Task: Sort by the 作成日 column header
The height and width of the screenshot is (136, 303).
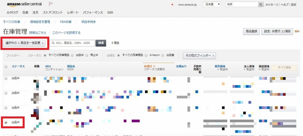Action: click(149, 66)
